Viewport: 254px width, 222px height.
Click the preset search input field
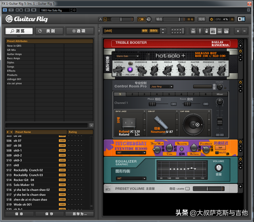[47, 125]
